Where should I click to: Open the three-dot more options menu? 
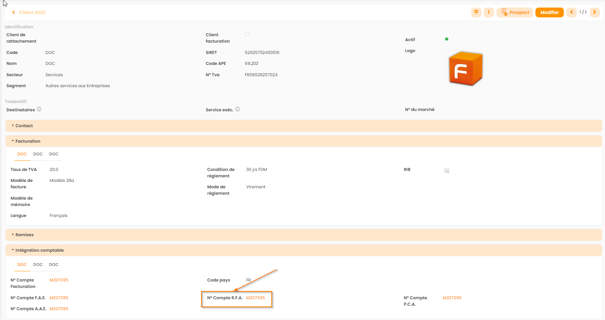[x=489, y=12]
